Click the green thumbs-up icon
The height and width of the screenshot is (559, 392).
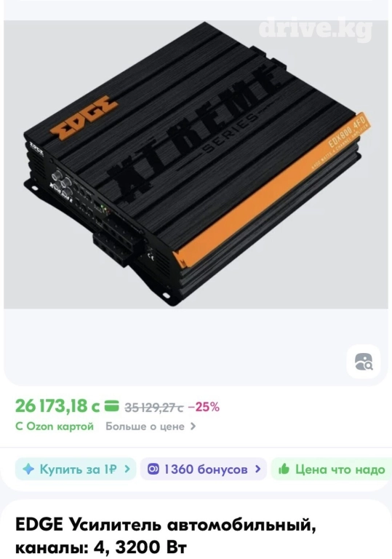pyautogui.click(x=284, y=469)
